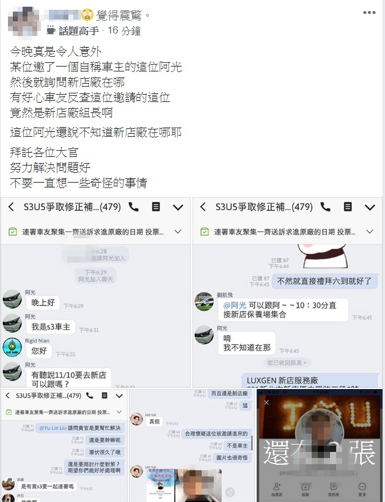Tap the @阿光 mention in chat message

235,305
